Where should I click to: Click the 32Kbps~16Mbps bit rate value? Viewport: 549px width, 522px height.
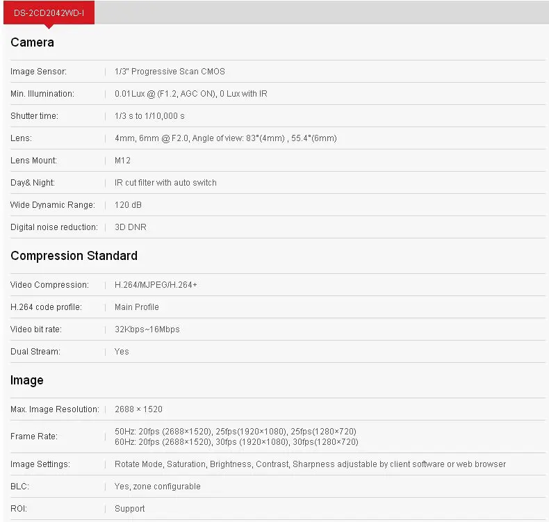click(x=147, y=329)
